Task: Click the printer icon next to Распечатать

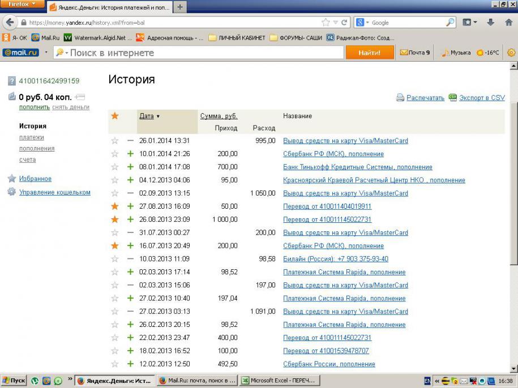Action: coord(400,98)
